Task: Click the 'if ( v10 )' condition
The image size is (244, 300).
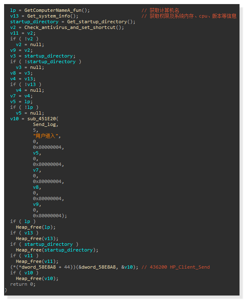Action: 24,273
